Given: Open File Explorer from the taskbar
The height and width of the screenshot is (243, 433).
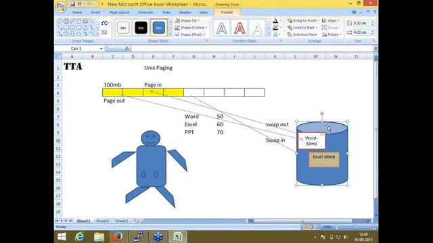Looking at the screenshot, I should (99, 237).
